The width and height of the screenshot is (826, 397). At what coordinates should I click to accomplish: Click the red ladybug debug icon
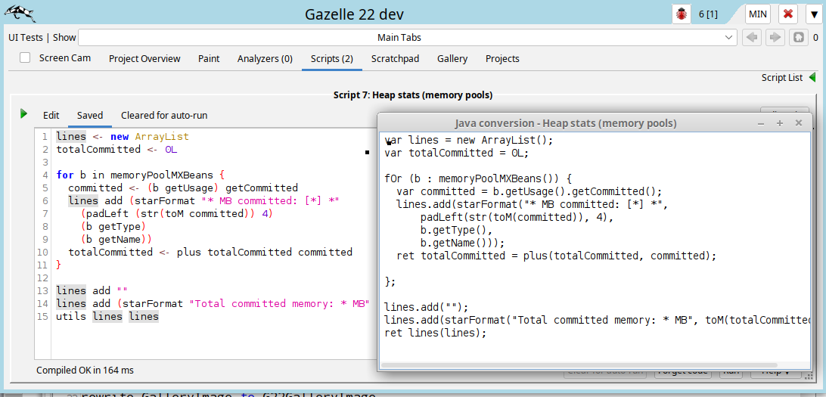point(682,14)
